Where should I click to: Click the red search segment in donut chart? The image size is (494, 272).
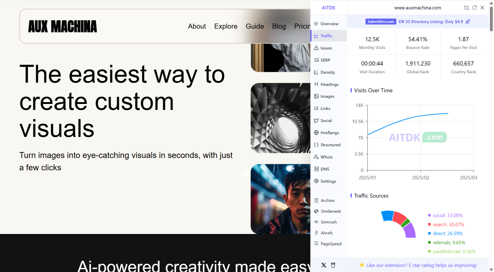(x=399, y=218)
